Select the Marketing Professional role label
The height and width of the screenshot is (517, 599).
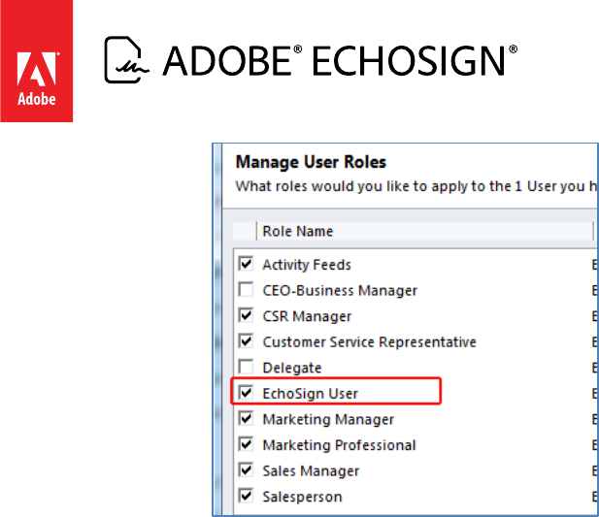(339, 445)
